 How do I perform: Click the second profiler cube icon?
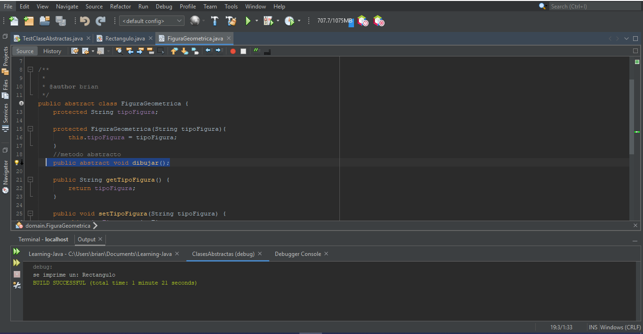point(378,21)
